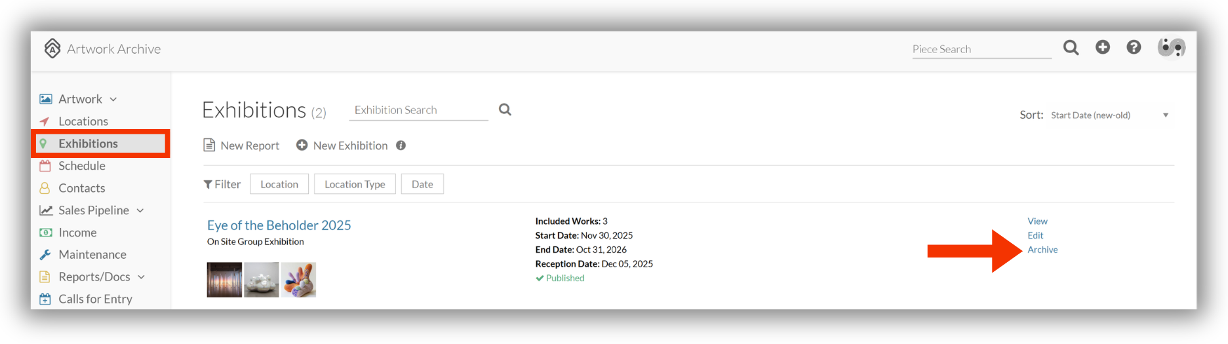Click the Exhibition Search input field
The height and width of the screenshot is (344, 1228).
[x=419, y=110]
